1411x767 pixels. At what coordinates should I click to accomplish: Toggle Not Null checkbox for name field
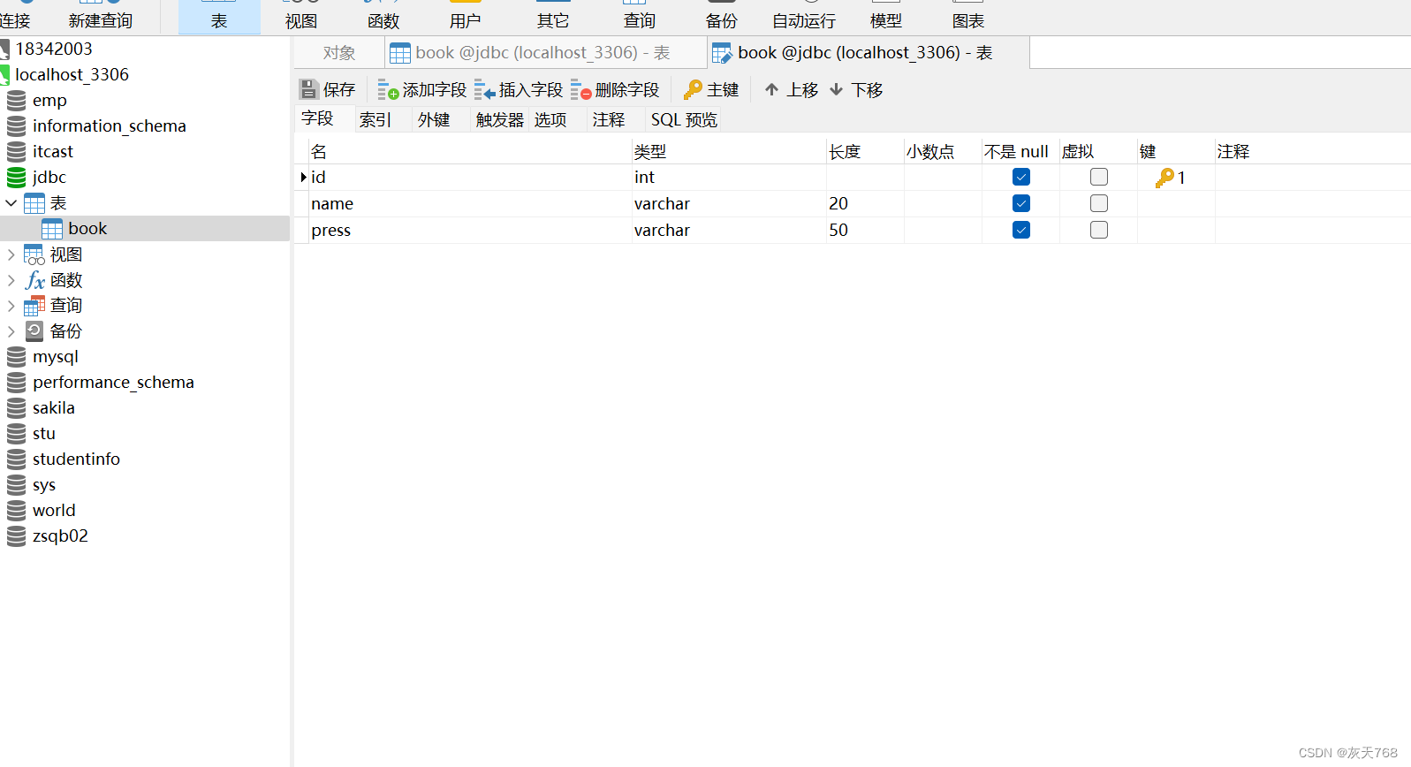pyautogui.click(x=1021, y=203)
